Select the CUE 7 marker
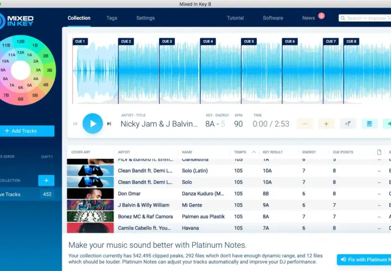 pyautogui.click(x=331, y=41)
